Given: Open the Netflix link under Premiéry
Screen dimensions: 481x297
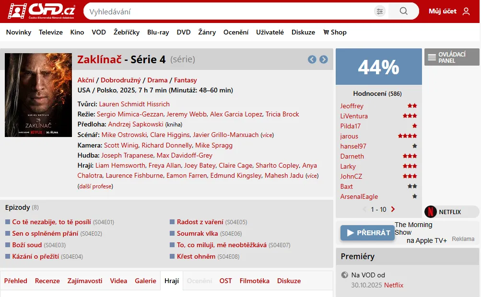Looking at the screenshot, I should (x=394, y=285).
